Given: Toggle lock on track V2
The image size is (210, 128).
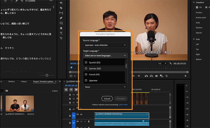Looking at the screenshot, I should (70, 109).
